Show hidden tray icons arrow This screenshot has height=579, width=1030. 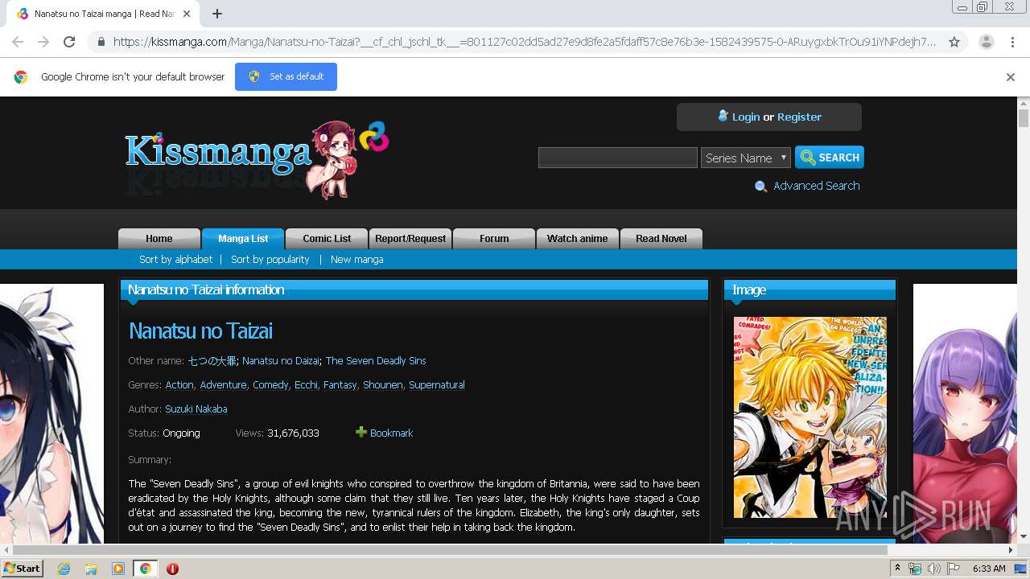pyautogui.click(x=897, y=569)
